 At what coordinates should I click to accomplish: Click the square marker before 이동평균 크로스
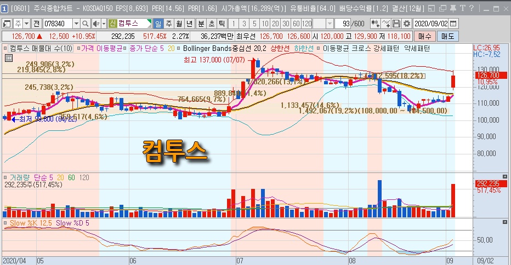click(x=319, y=49)
